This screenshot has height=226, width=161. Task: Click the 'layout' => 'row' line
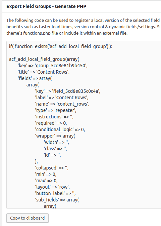(52, 187)
